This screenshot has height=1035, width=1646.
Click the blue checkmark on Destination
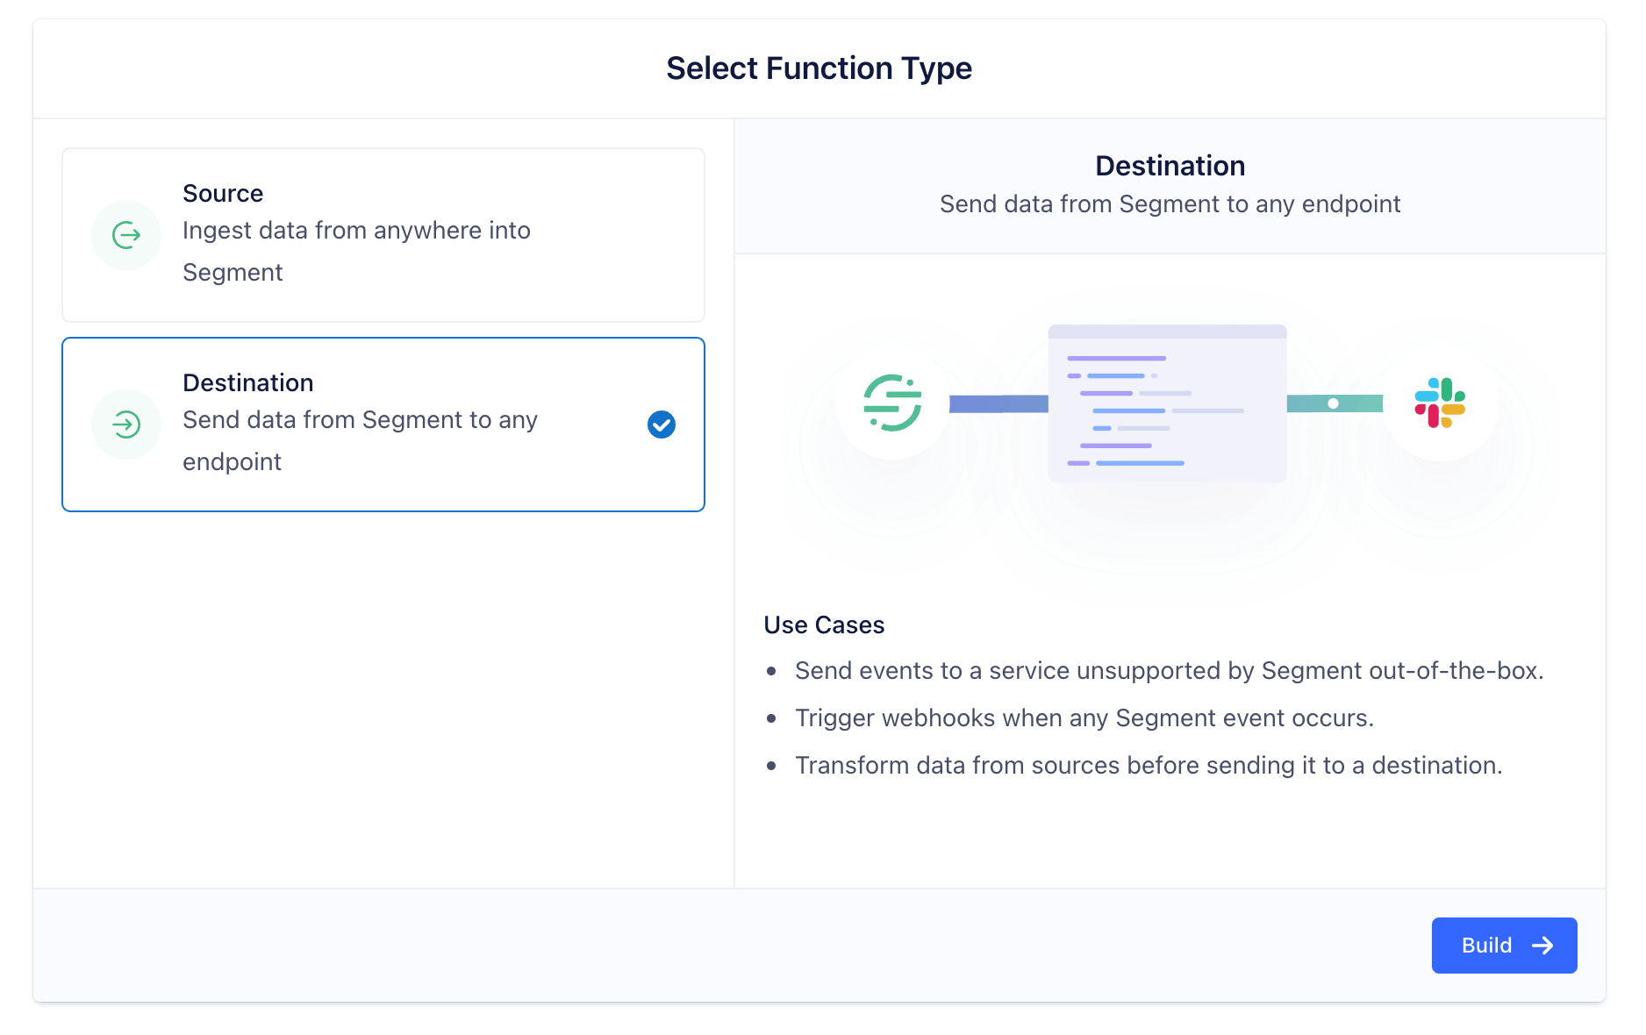pos(661,425)
